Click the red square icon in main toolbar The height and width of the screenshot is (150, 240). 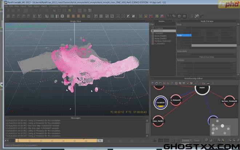click(151, 16)
